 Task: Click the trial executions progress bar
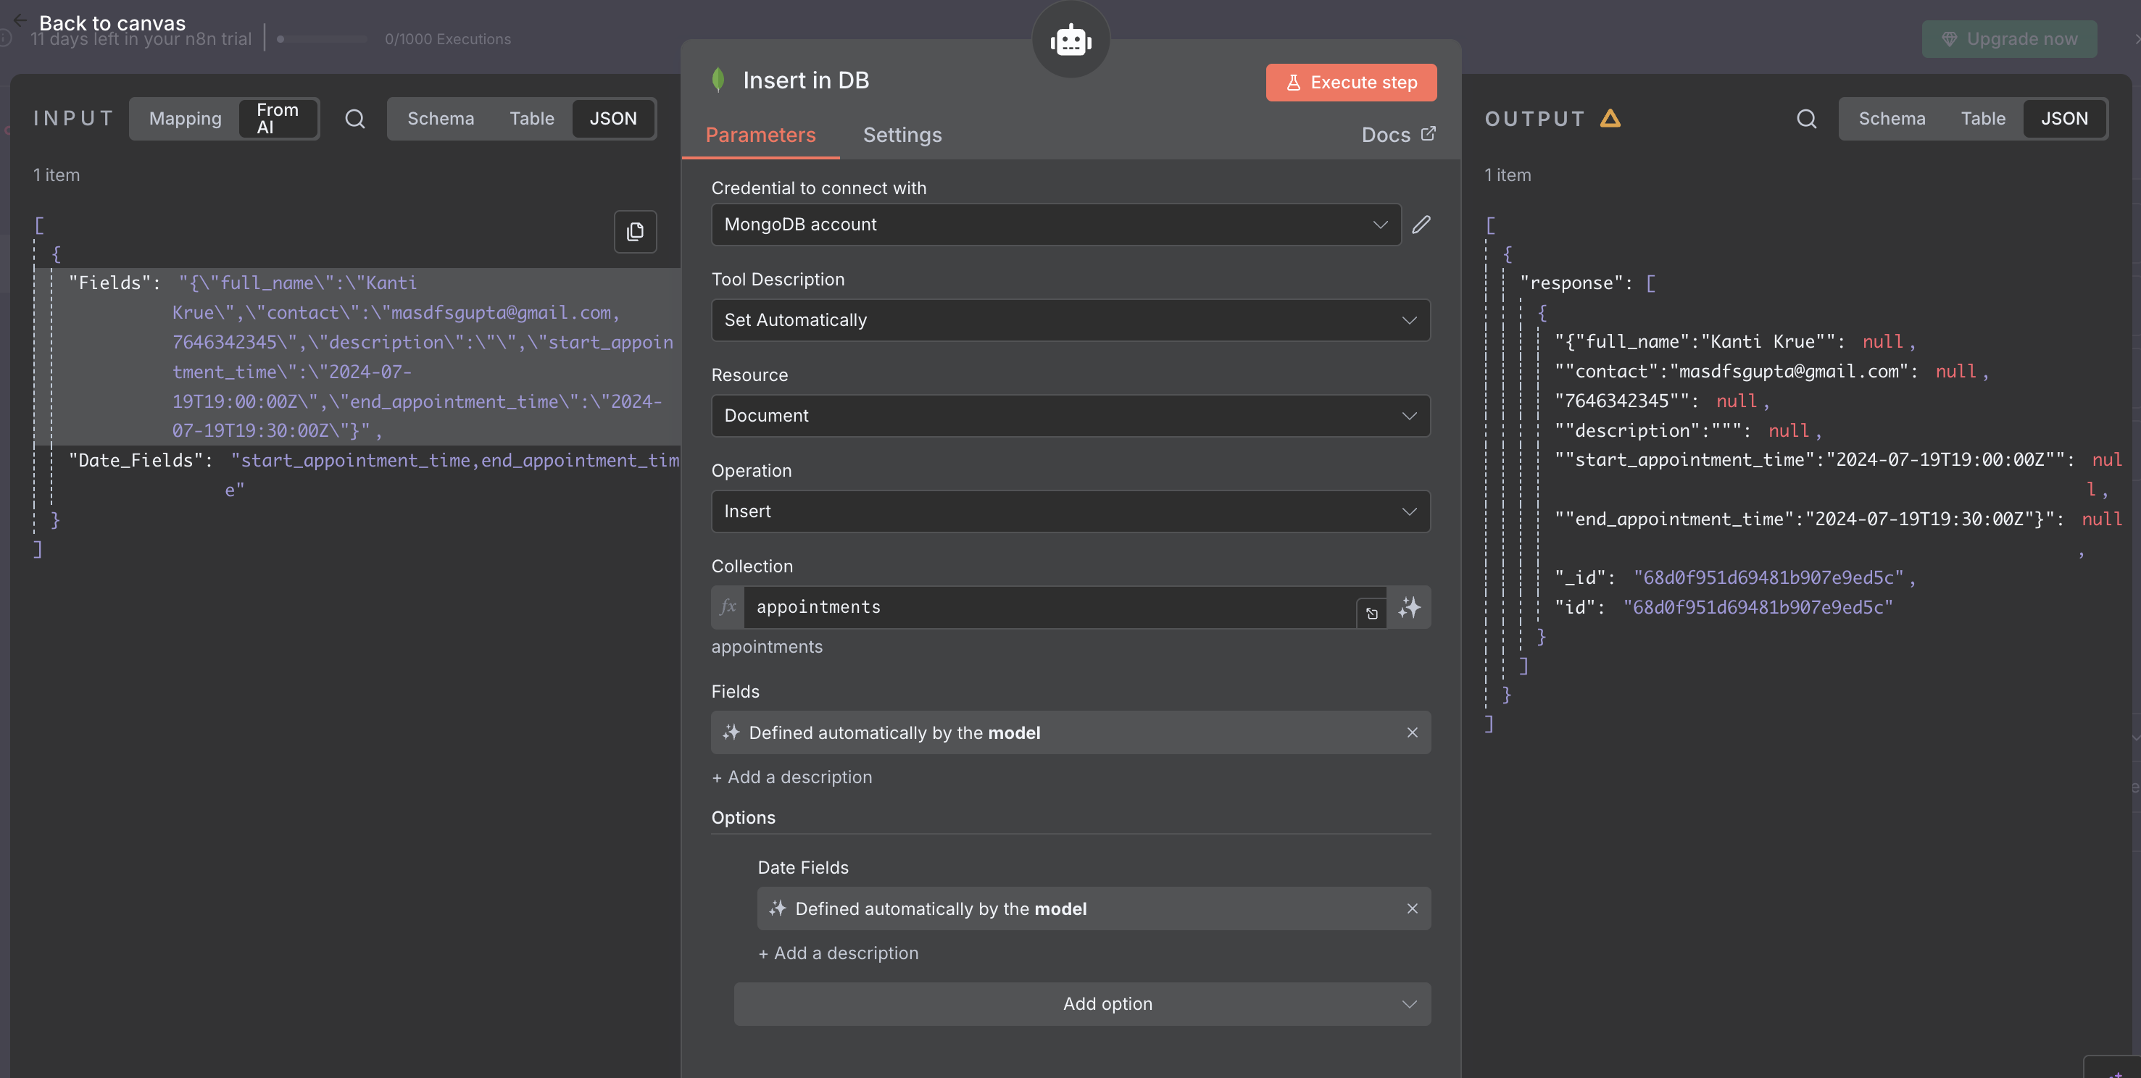coord(323,39)
